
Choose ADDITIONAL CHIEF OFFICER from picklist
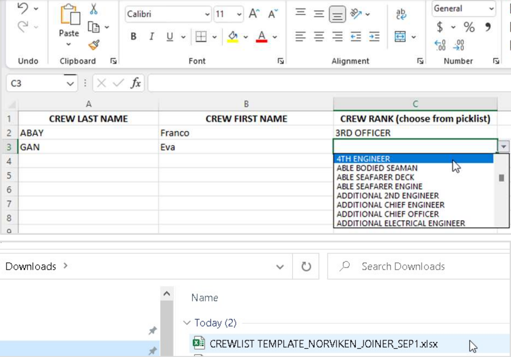click(x=387, y=214)
